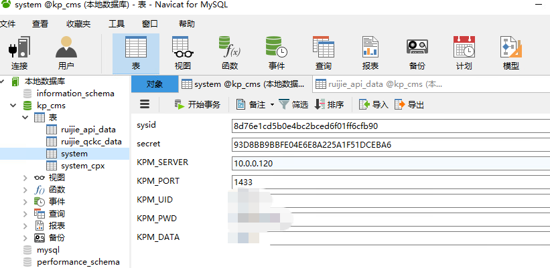The width and height of the screenshot is (550, 268).
Task: Select the system_cpx table in tree
Action: tap(82, 166)
